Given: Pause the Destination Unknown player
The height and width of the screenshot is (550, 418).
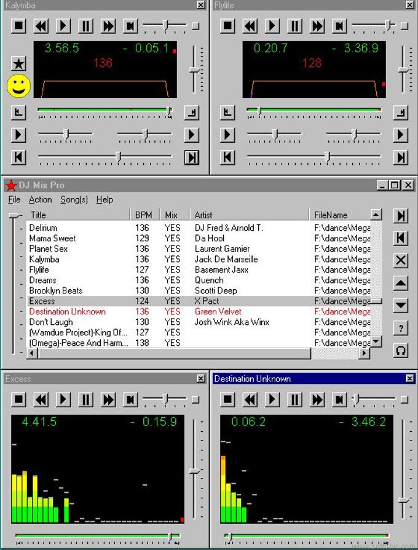Looking at the screenshot, I should (x=295, y=399).
